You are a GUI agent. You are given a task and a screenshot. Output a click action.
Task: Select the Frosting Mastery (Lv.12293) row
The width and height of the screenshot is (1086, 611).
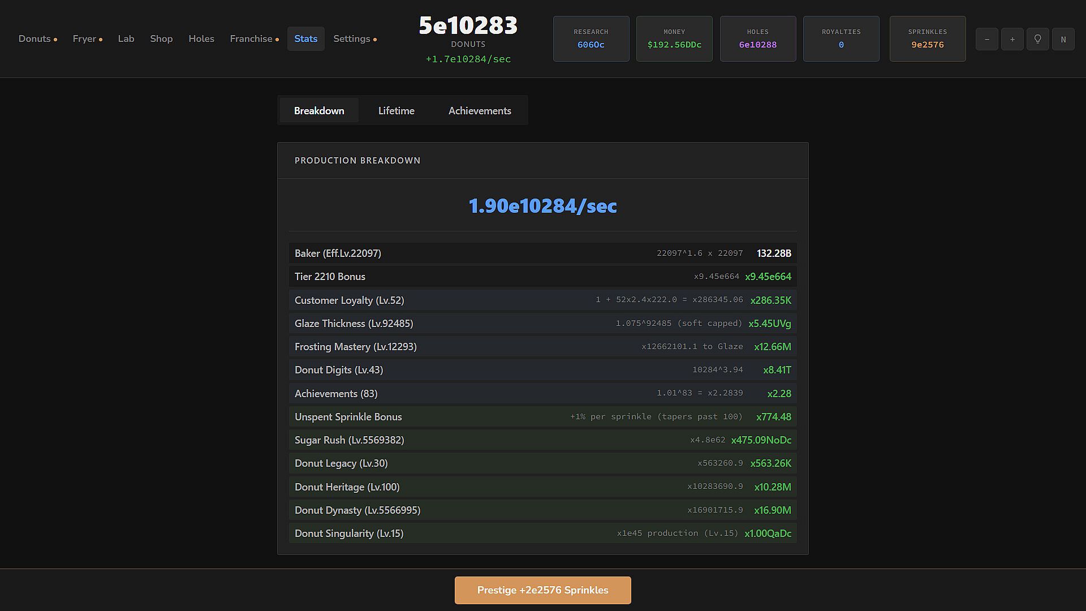pyautogui.click(x=543, y=347)
